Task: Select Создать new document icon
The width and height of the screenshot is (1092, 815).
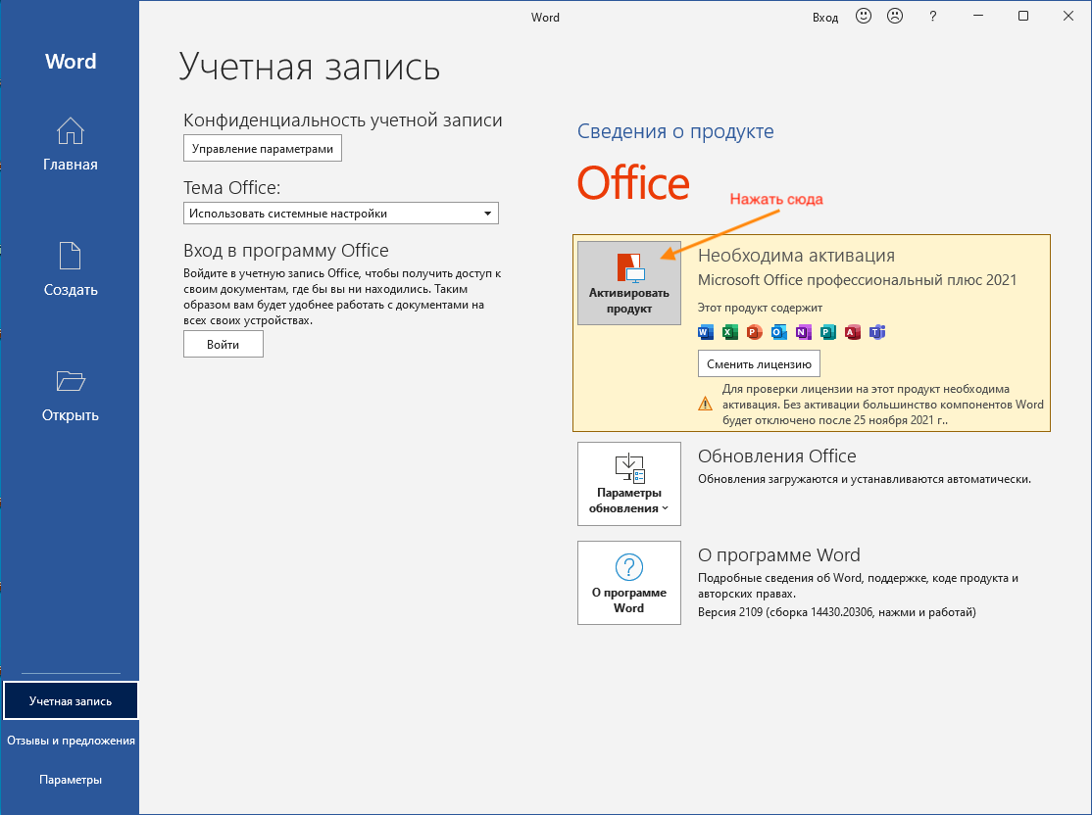Action: 71,256
